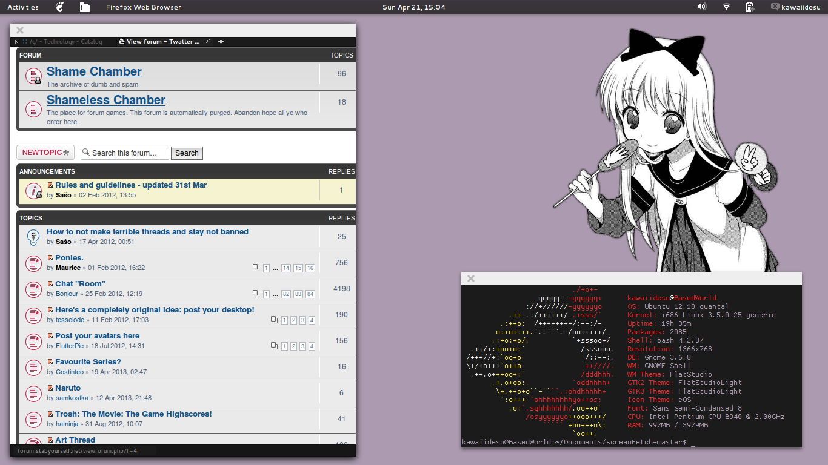Open Rules and guidelines announcement

pos(131,185)
